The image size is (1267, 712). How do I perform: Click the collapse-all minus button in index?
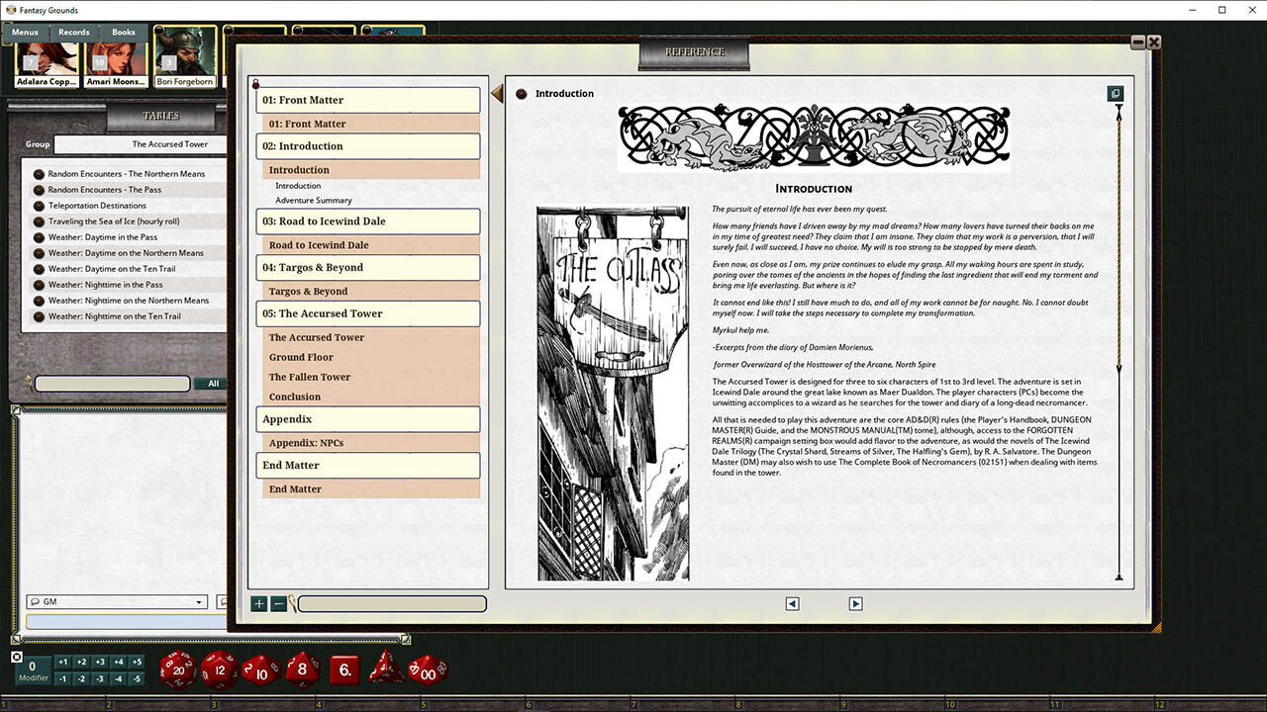(x=278, y=603)
